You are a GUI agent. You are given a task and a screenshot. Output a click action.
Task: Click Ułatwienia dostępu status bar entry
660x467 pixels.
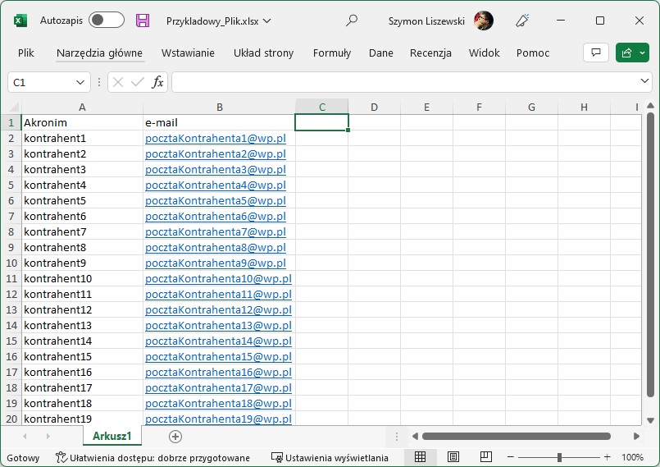(x=152, y=458)
